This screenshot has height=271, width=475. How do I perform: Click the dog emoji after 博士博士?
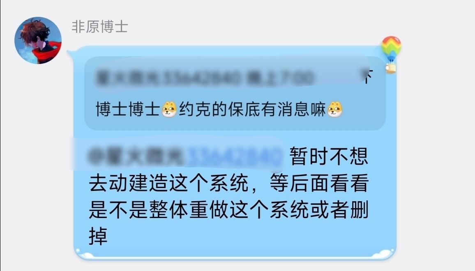click(169, 109)
